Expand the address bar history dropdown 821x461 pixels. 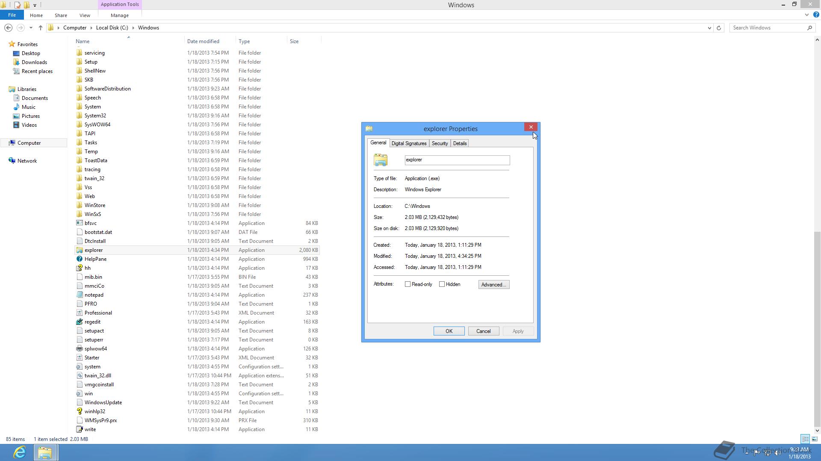pos(709,28)
